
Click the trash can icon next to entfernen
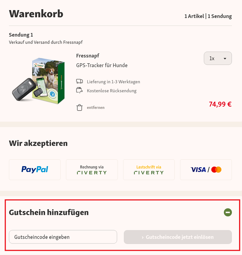79,107
